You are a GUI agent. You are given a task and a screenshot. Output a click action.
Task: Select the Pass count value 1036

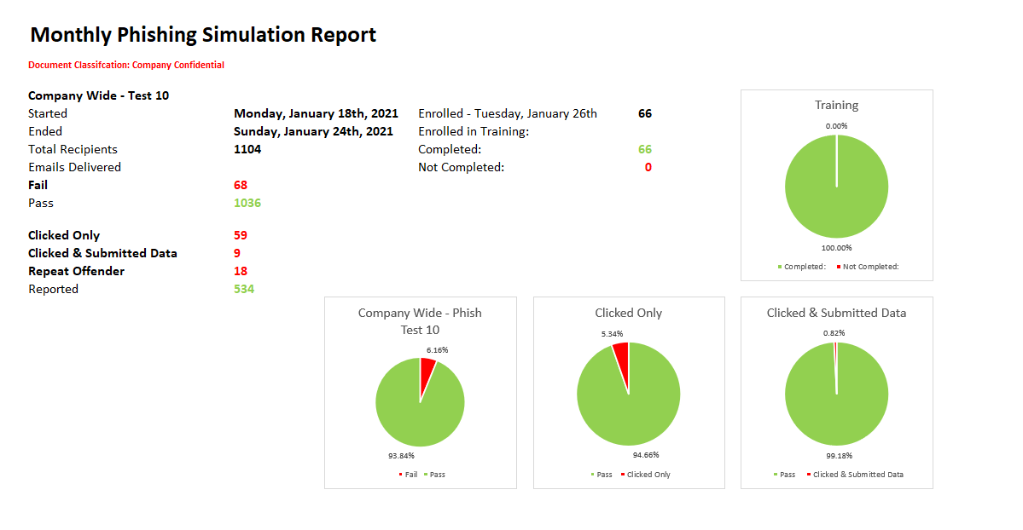click(247, 203)
